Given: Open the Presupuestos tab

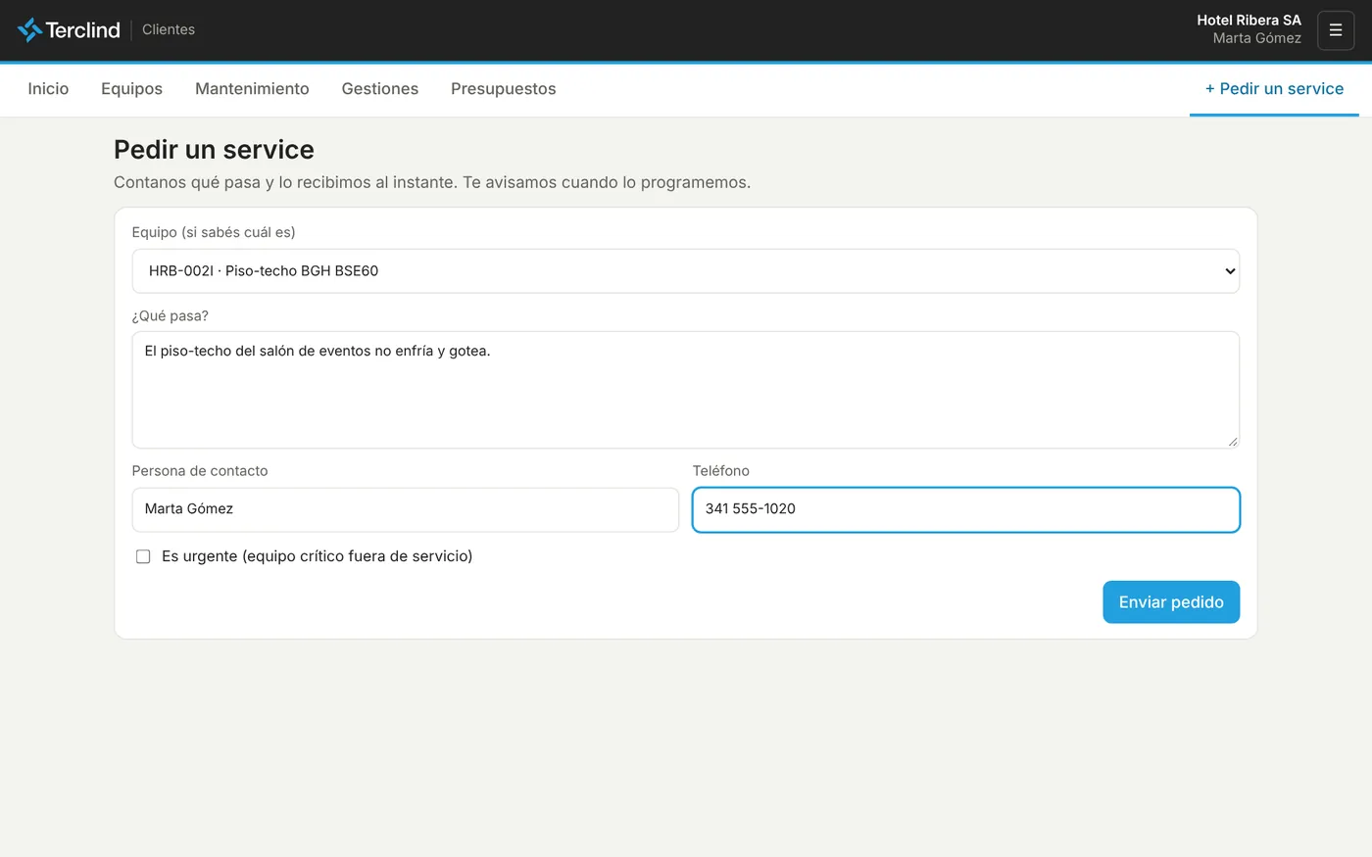Looking at the screenshot, I should (504, 89).
